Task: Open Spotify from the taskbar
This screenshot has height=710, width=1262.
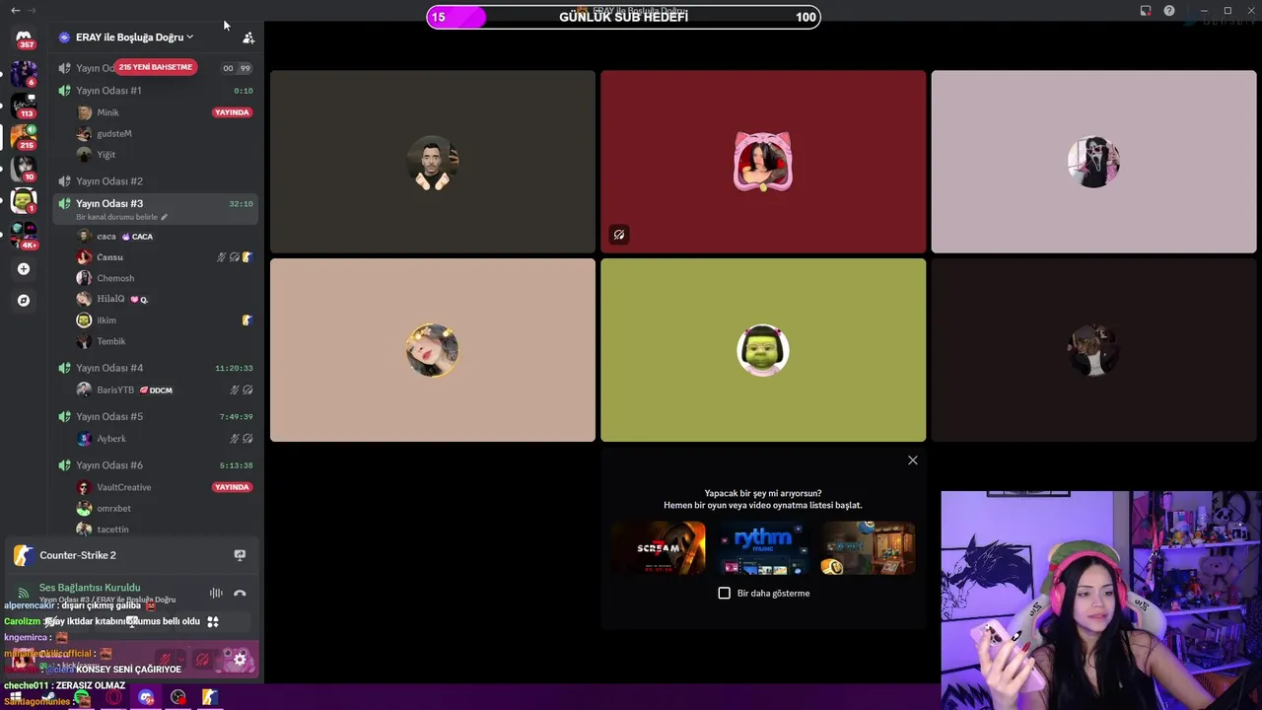Action: [x=82, y=697]
